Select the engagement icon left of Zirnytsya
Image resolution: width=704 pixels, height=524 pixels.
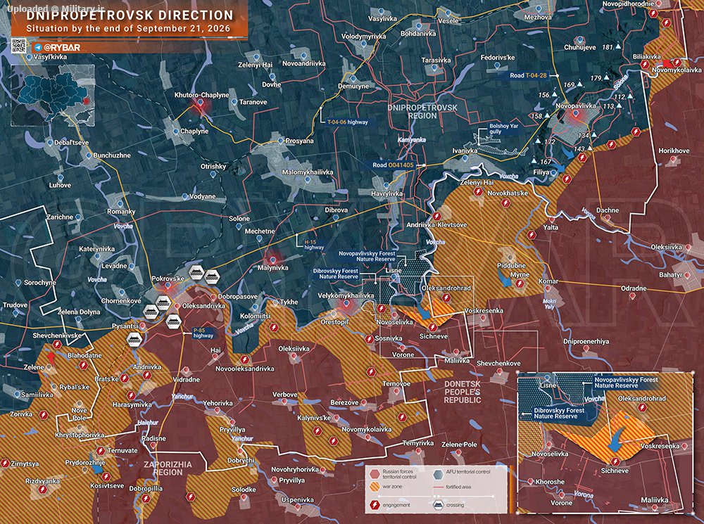[x=5, y=463]
